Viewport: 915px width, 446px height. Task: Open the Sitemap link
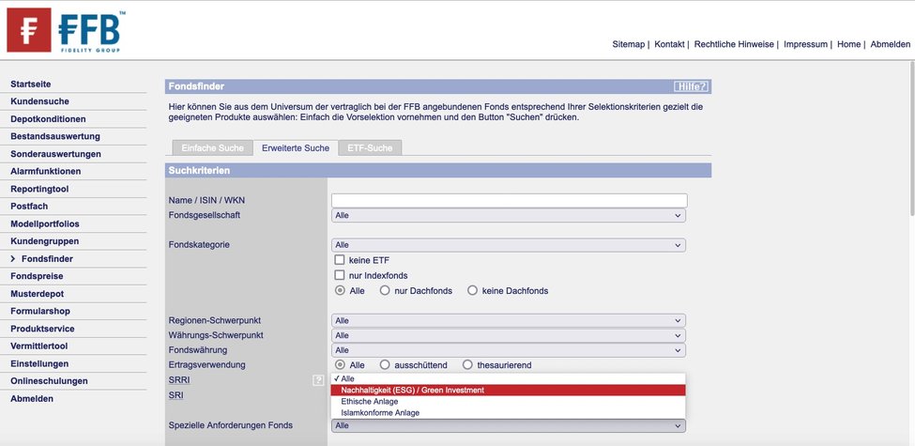click(x=629, y=44)
